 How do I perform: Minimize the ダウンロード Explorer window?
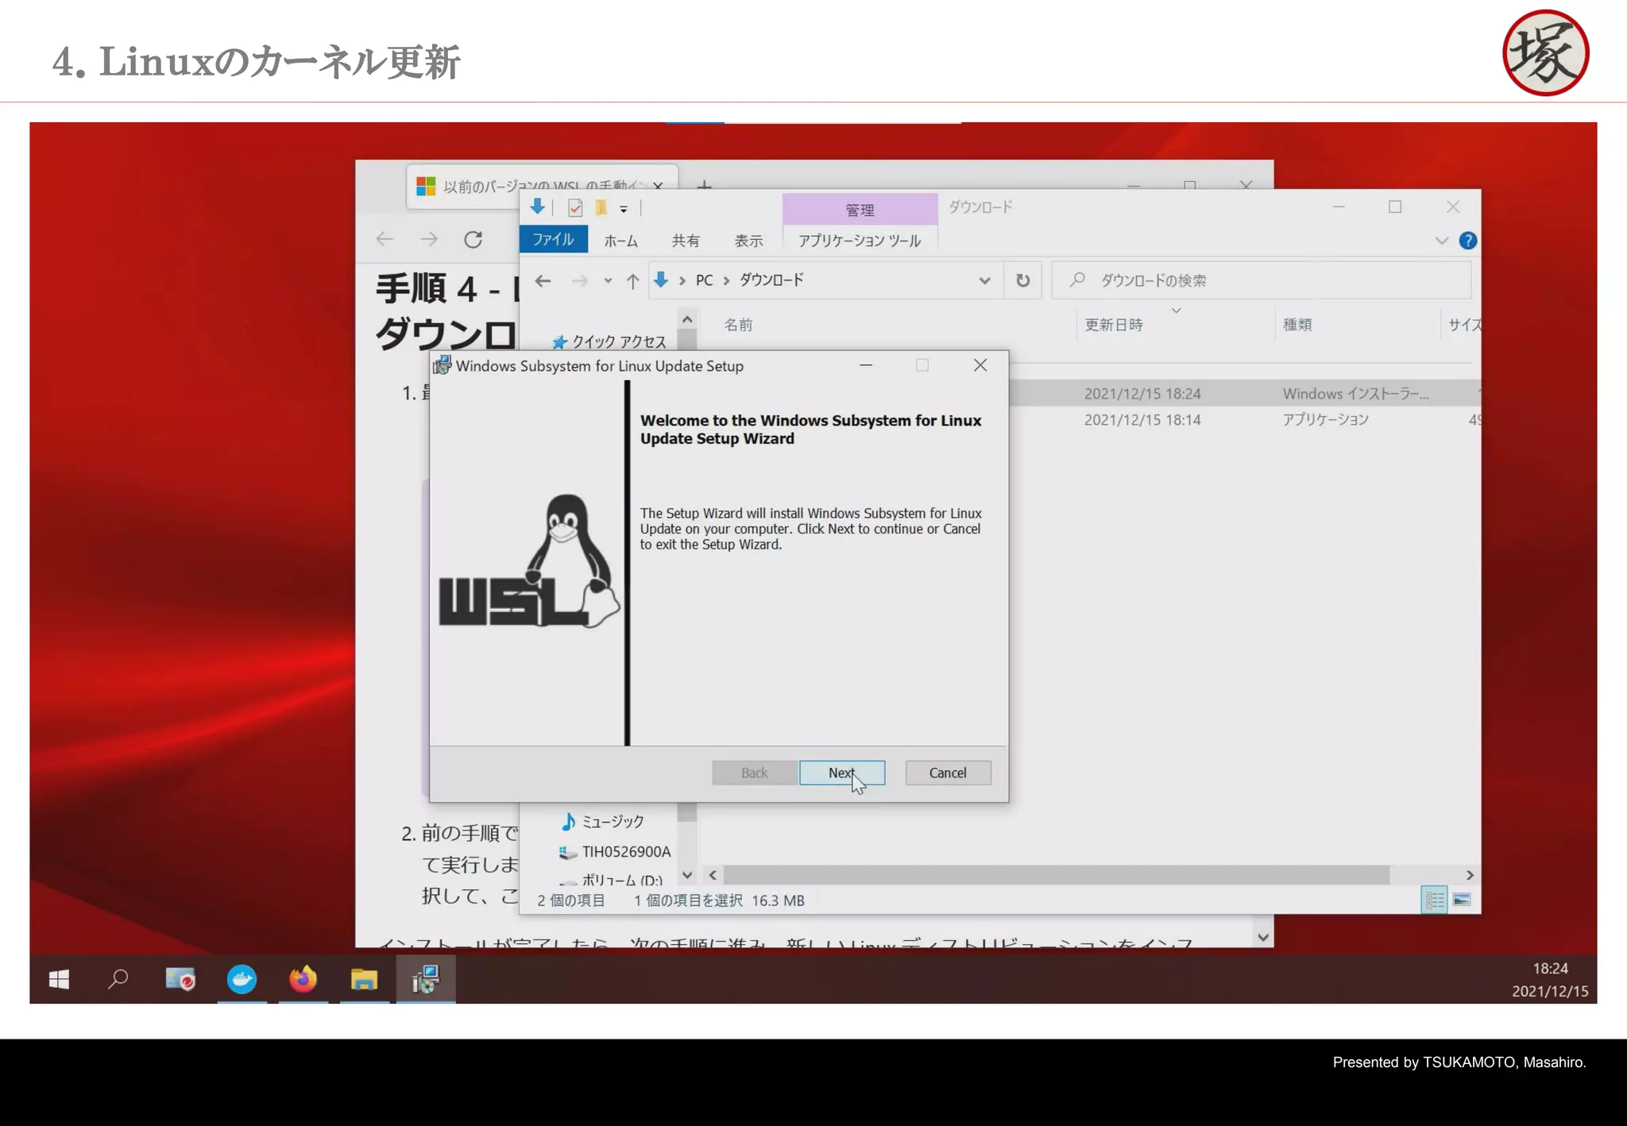[1339, 206]
